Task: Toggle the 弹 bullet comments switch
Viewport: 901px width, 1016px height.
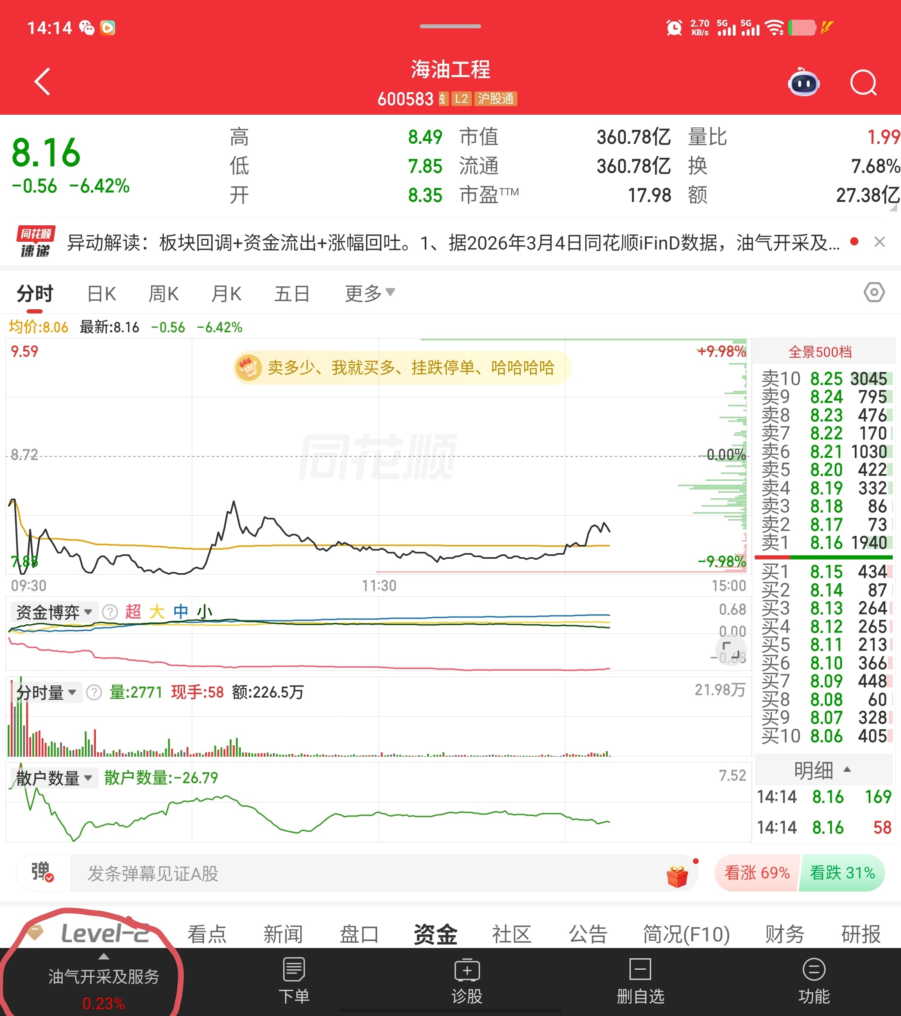Action: (42, 872)
